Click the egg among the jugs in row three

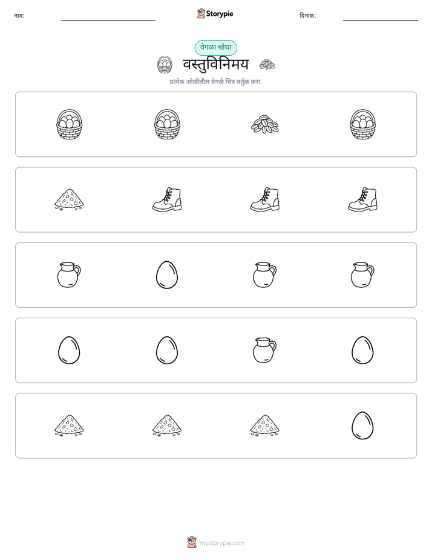point(167,275)
